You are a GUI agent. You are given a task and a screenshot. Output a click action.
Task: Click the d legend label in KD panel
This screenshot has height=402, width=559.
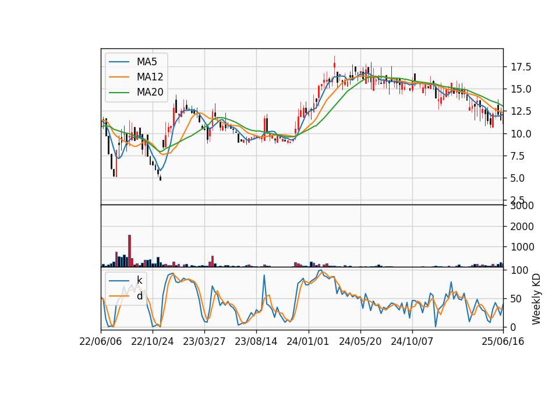coord(139,296)
